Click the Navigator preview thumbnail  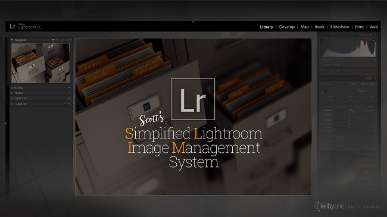(x=40, y=63)
